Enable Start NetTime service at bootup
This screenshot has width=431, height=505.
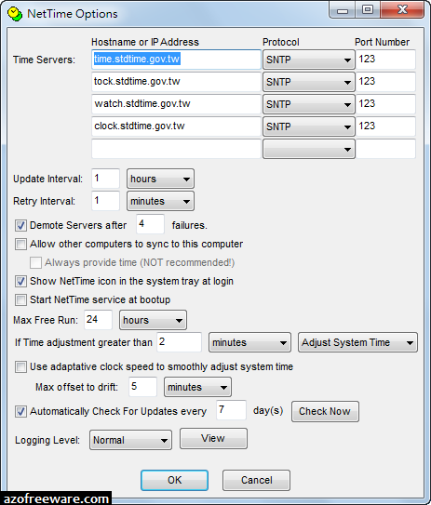(21, 299)
